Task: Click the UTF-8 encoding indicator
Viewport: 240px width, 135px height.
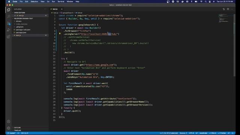Action: [191, 133]
